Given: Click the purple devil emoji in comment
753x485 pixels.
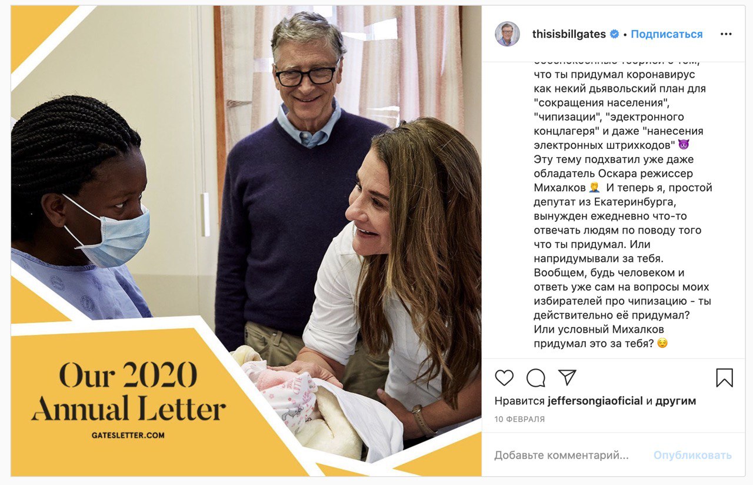Looking at the screenshot, I should [683, 145].
